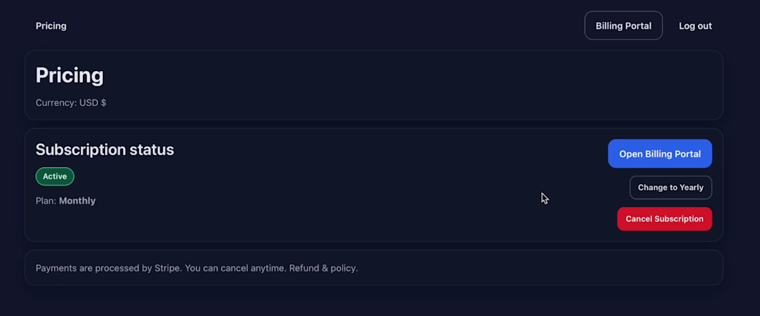The width and height of the screenshot is (760, 316).
Task: Click the 'You can cancel anytime' sentence
Action: click(x=235, y=268)
